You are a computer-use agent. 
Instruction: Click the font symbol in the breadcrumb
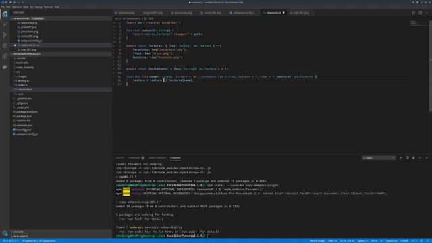pos(149,18)
